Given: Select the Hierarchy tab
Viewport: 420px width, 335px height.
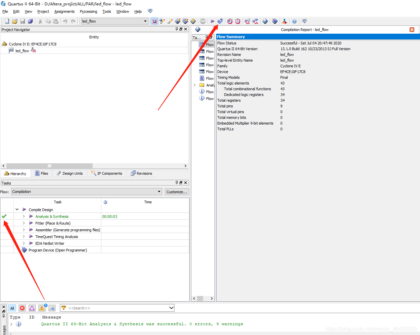Looking at the screenshot, I should pyautogui.click(x=15, y=173).
